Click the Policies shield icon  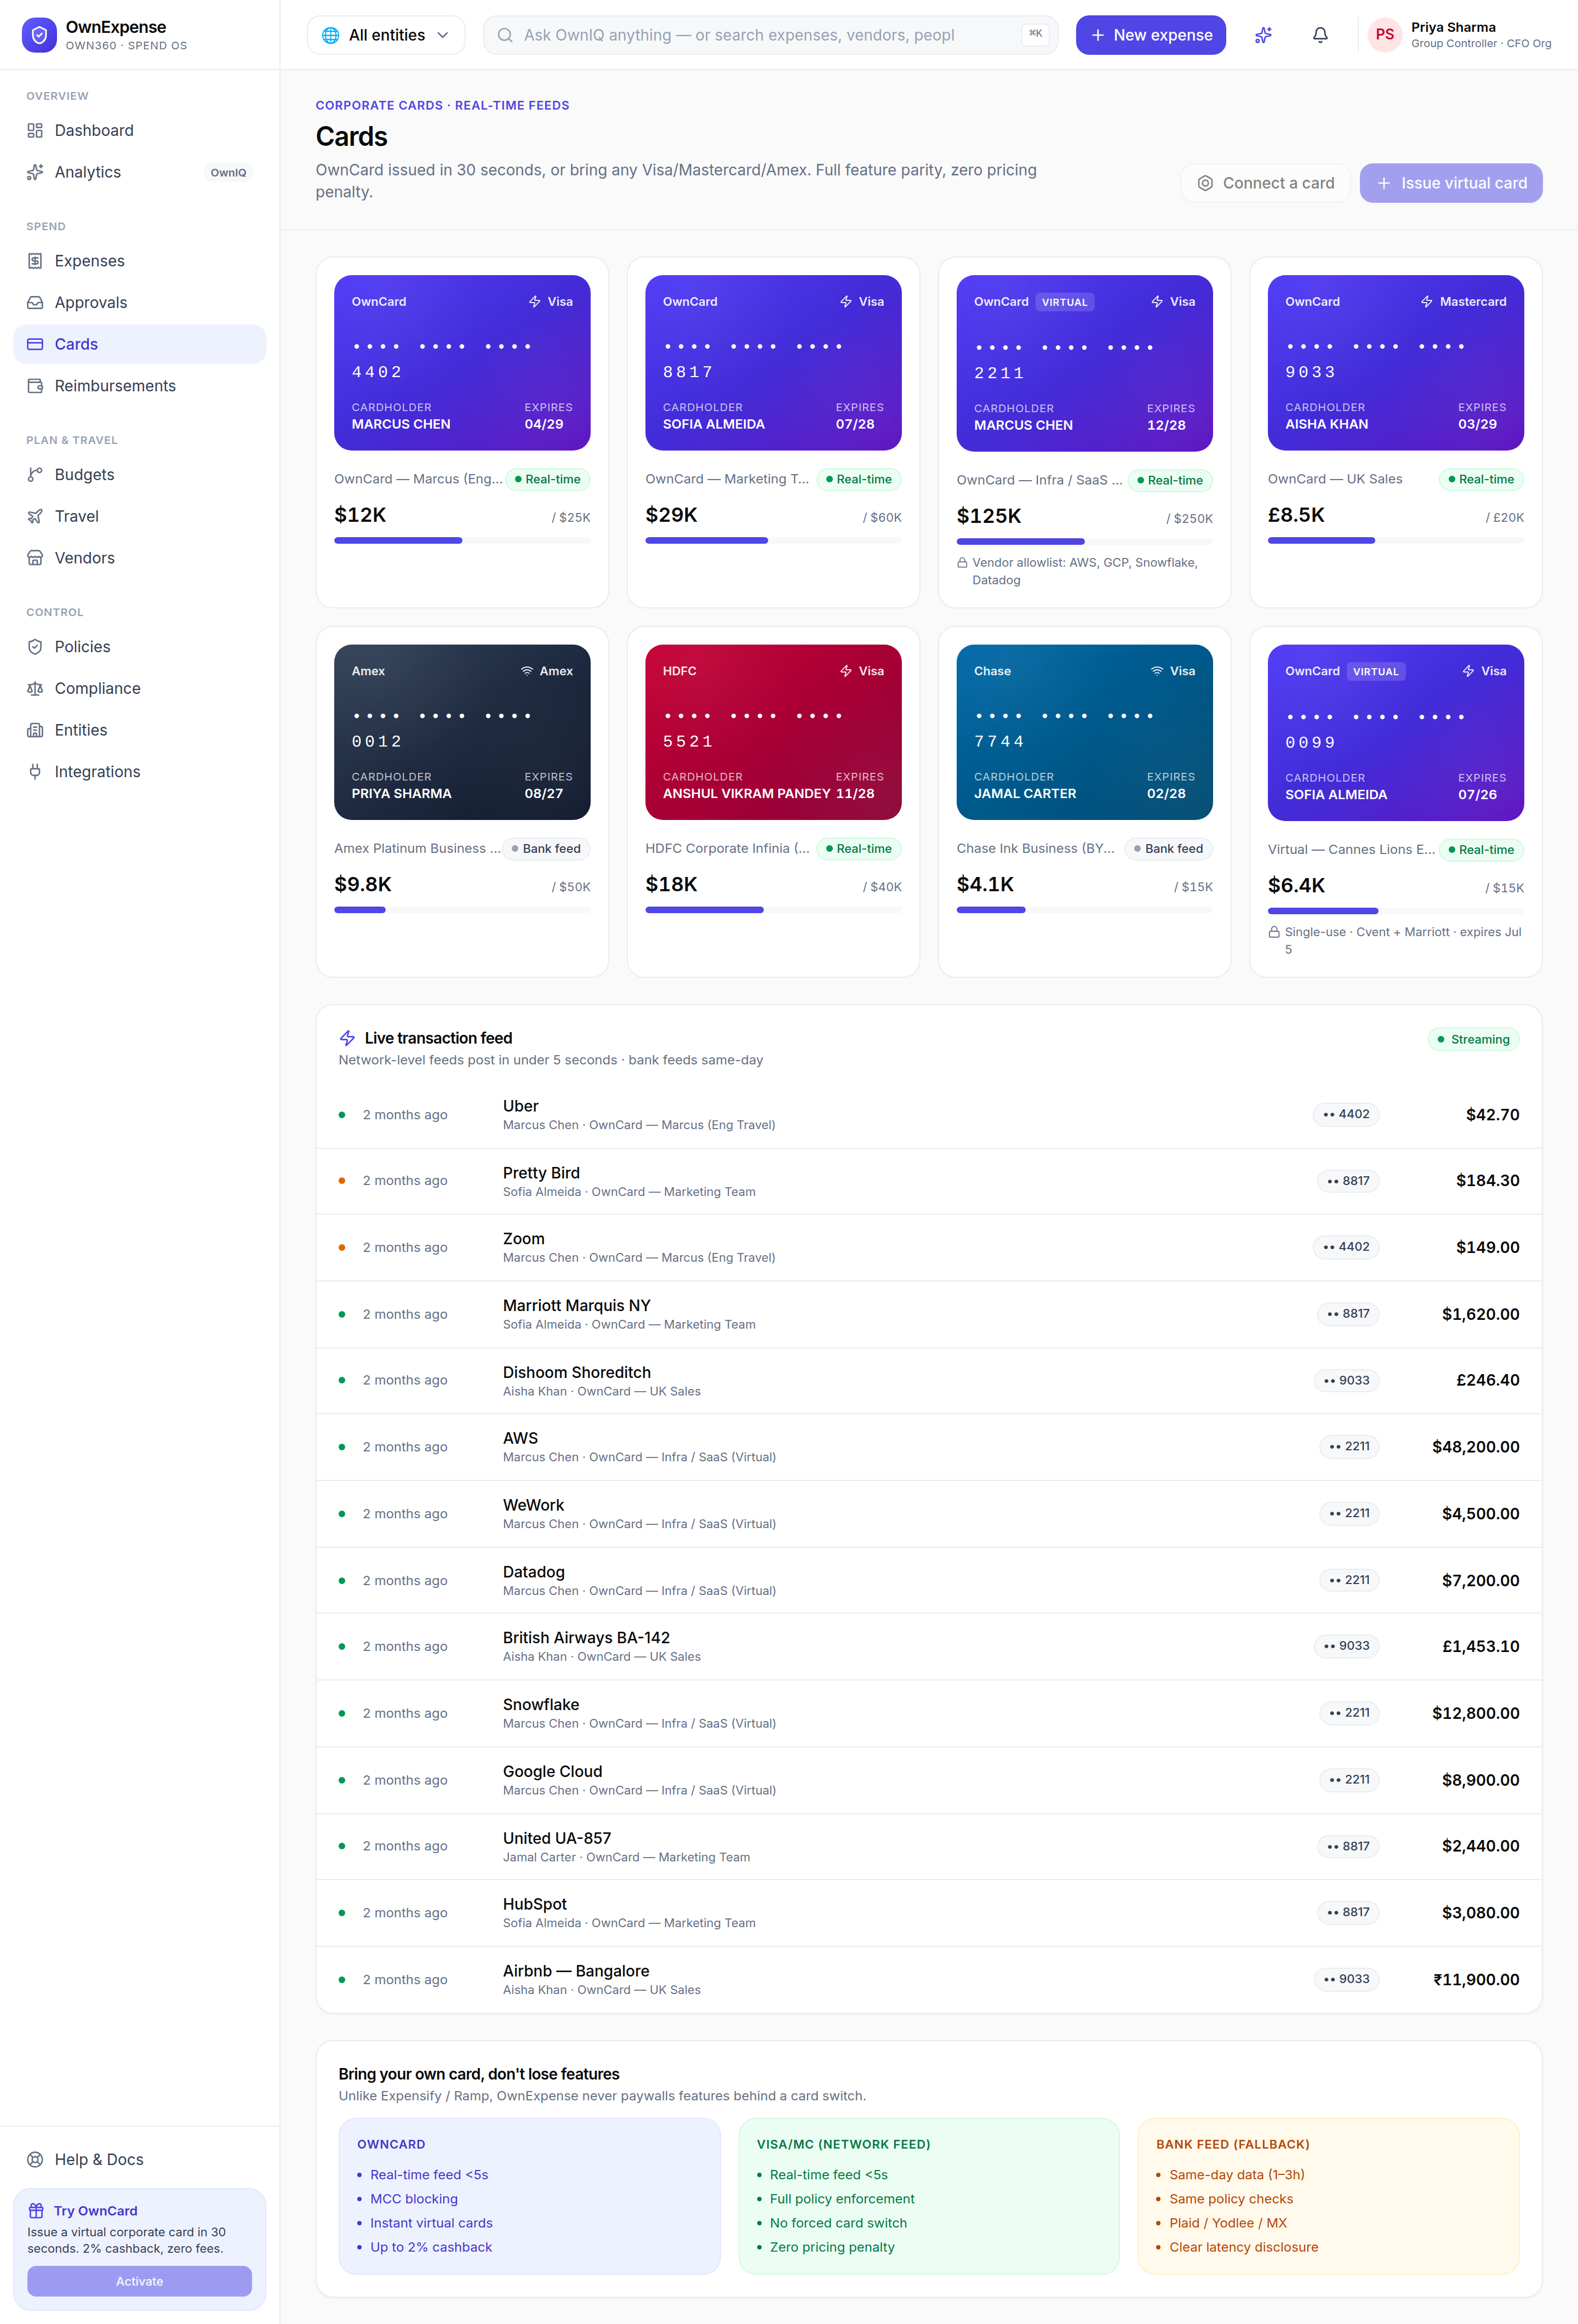pyautogui.click(x=35, y=647)
